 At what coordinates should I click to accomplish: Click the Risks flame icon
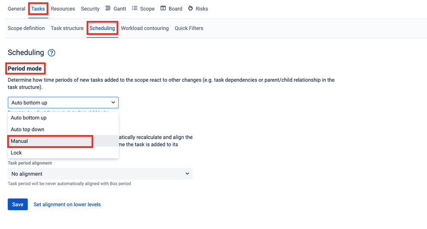[x=190, y=9]
